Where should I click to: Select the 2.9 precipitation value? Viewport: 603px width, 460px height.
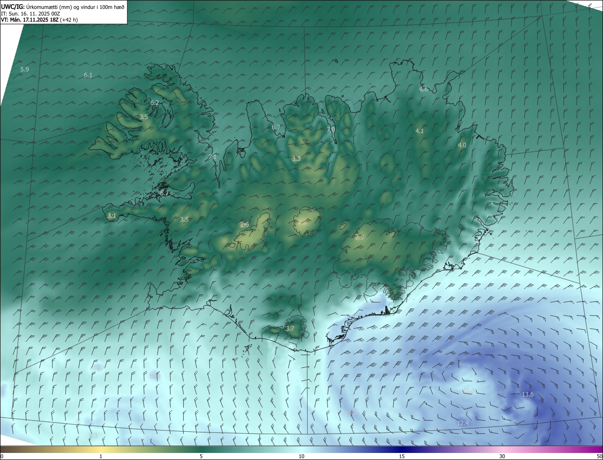[359, 238]
